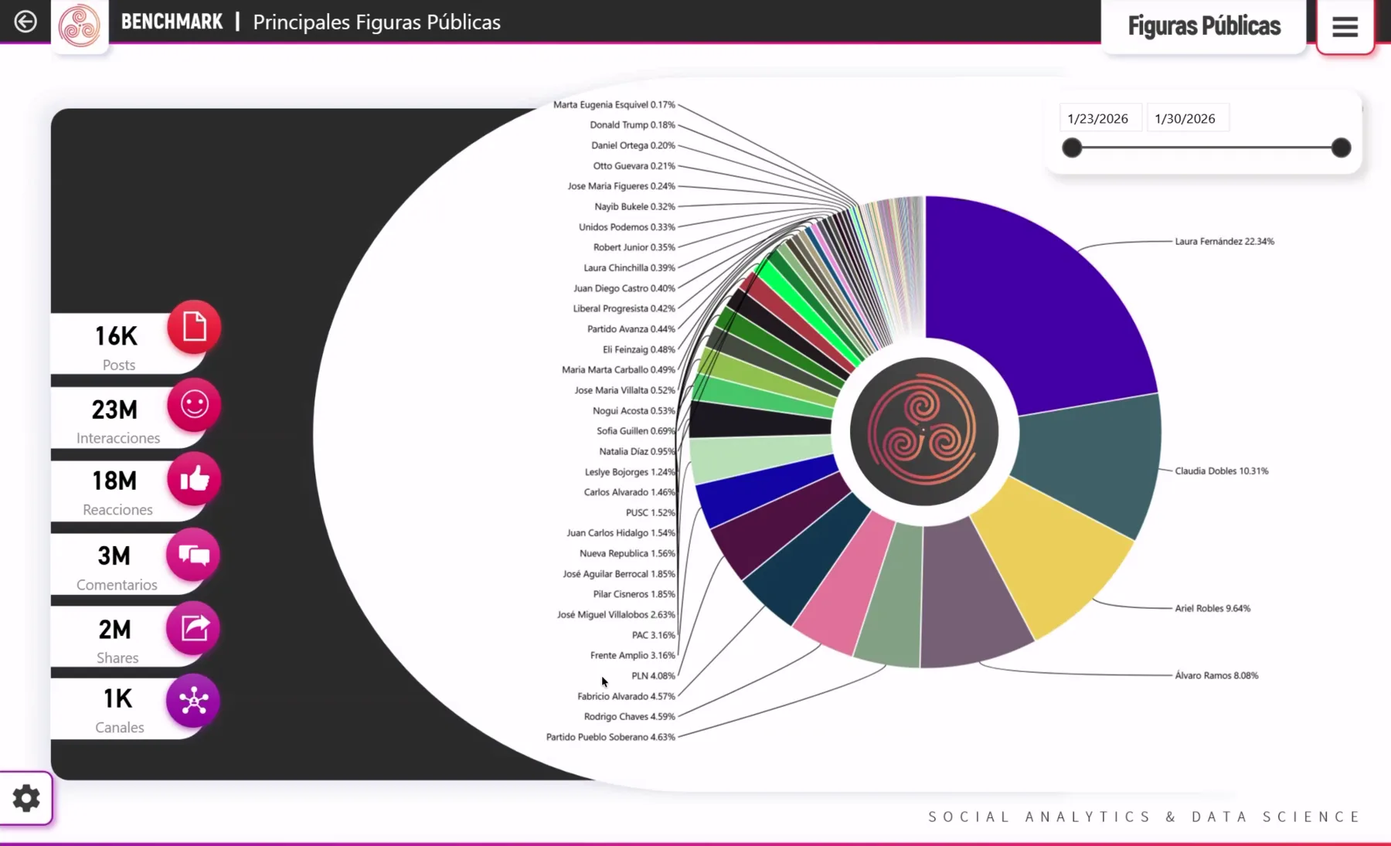The height and width of the screenshot is (846, 1391).
Task: Click the Claudia Dobles 10.31% label
Action: click(1221, 471)
